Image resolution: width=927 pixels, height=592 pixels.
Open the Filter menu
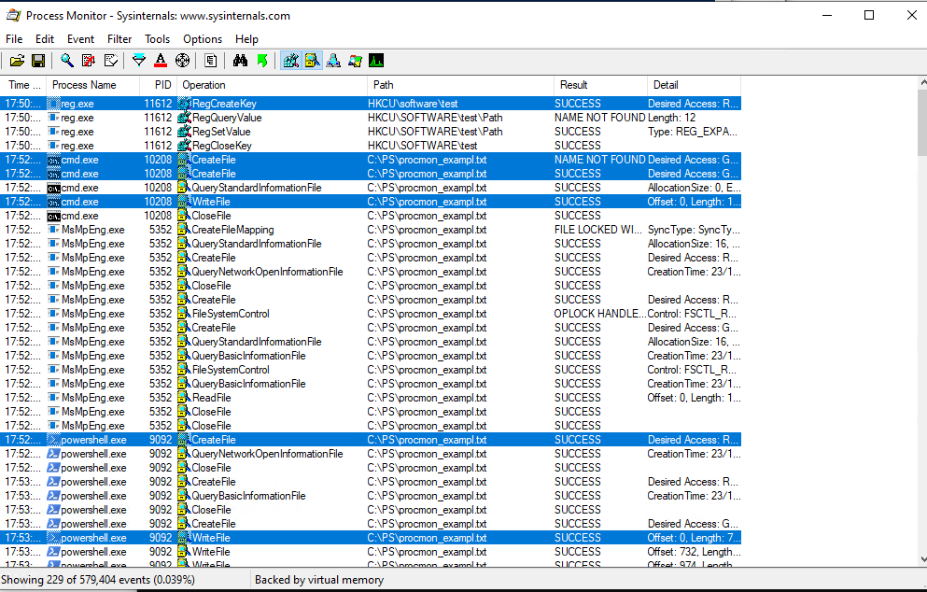click(x=119, y=39)
